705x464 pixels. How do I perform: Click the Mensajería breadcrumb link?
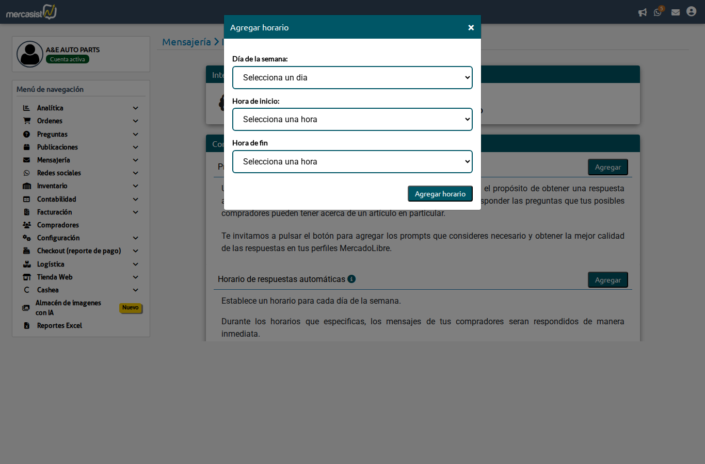point(186,42)
